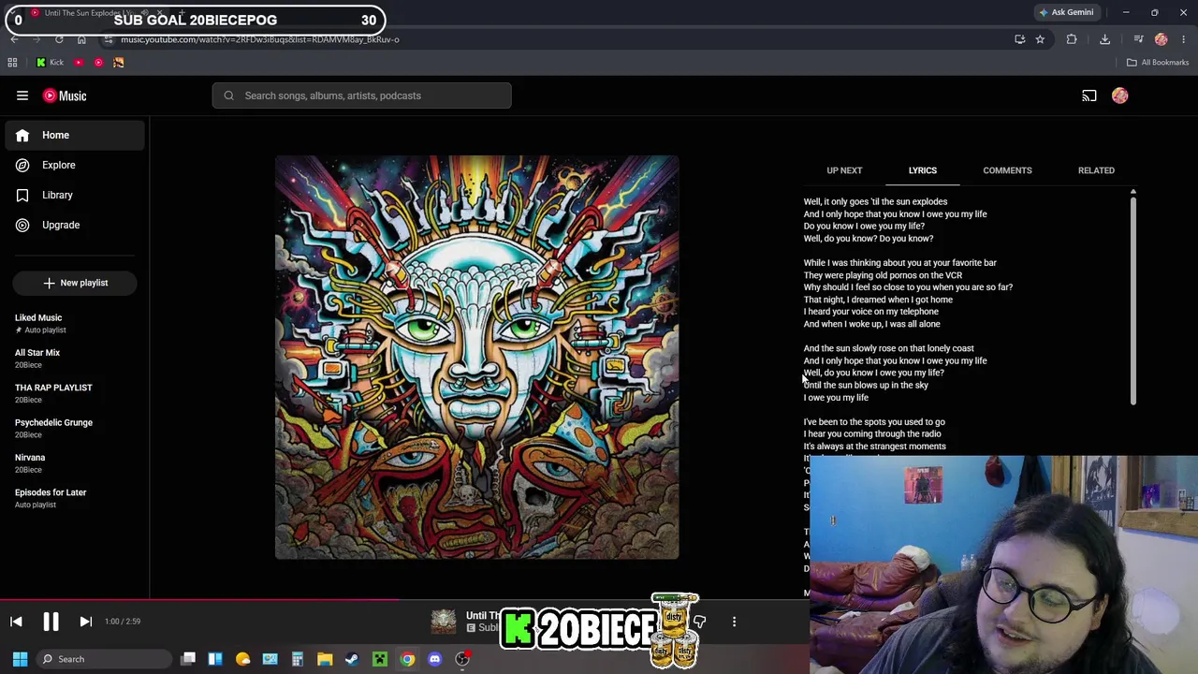Pause the currently playing song
The image size is (1198, 674).
51,622
